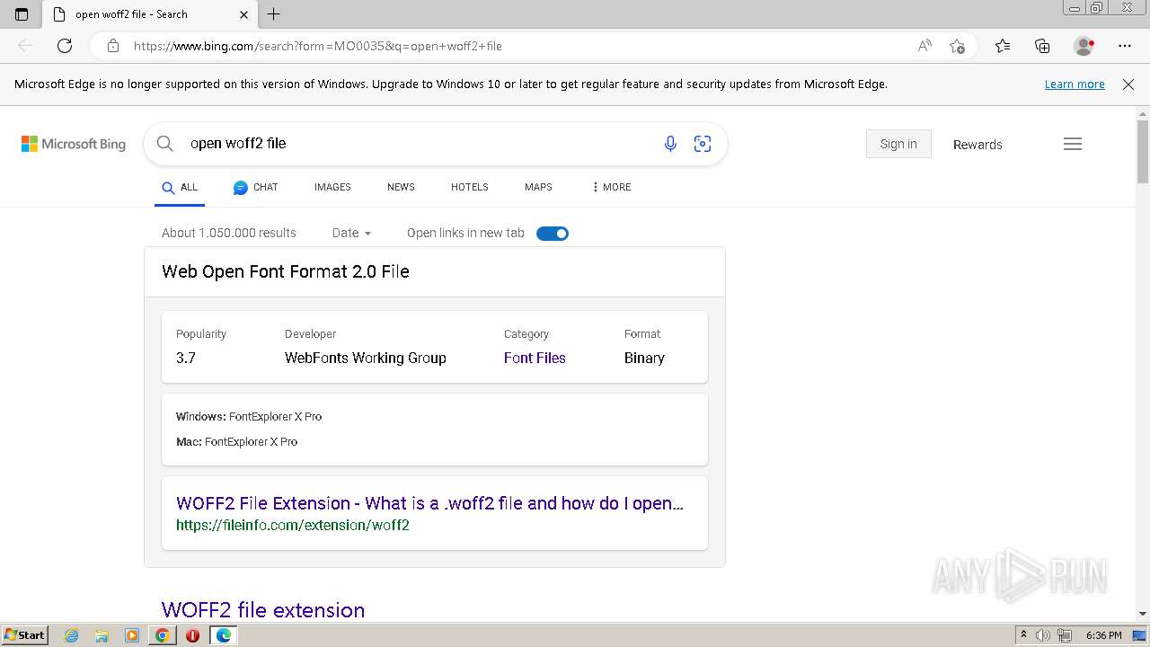This screenshot has width=1150, height=647.
Task: Click the Read aloud icon
Action: click(x=924, y=46)
